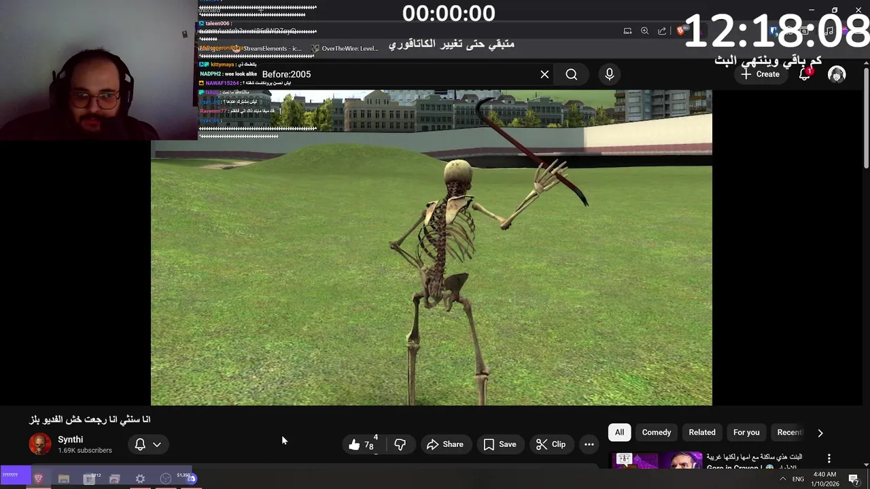Open Brave browser from taskbar
The height and width of the screenshot is (489, 870).
39,479
